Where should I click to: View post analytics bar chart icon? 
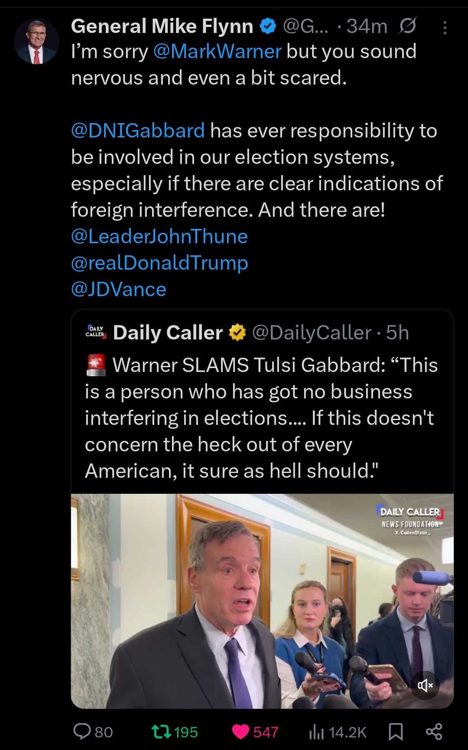[x=316, y=732]
